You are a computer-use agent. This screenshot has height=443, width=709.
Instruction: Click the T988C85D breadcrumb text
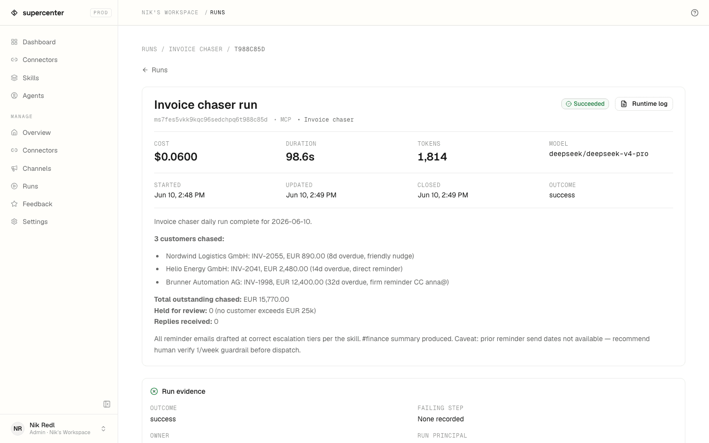(250, 49)
